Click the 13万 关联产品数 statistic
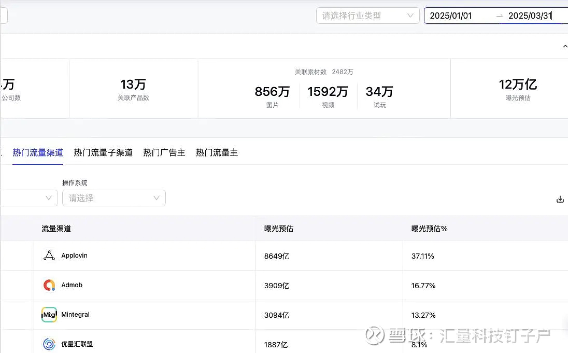 pyautogui.click(x=133, y=89)
